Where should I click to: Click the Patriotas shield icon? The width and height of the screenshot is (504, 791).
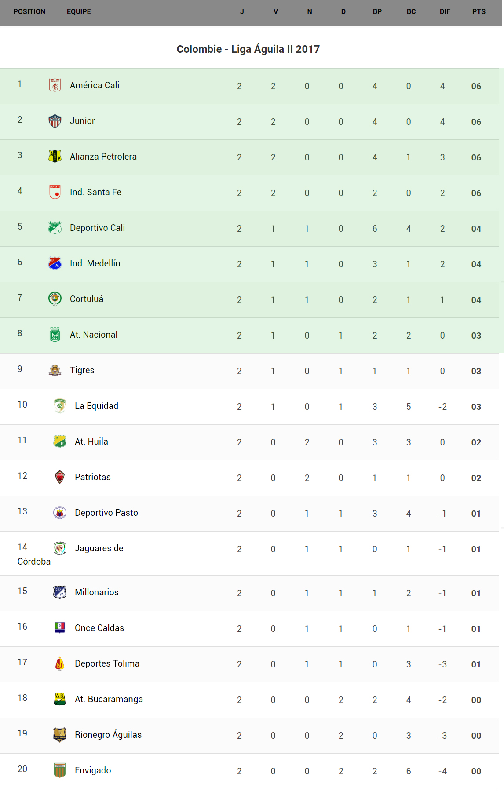(60, 477)
